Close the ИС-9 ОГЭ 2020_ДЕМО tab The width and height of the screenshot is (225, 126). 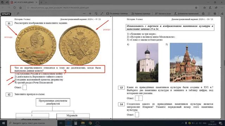[x=37, y=2]
